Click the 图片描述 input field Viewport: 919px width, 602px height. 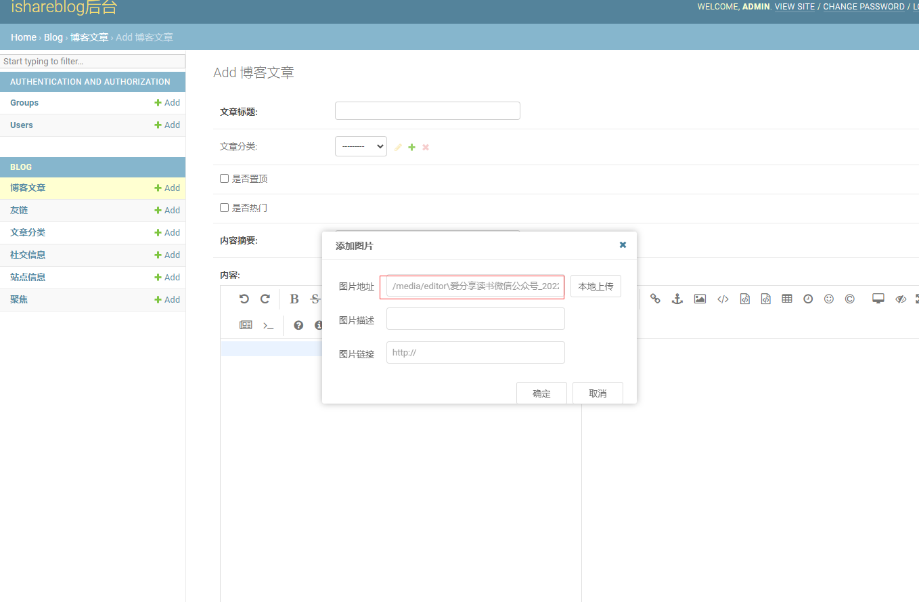475,319
